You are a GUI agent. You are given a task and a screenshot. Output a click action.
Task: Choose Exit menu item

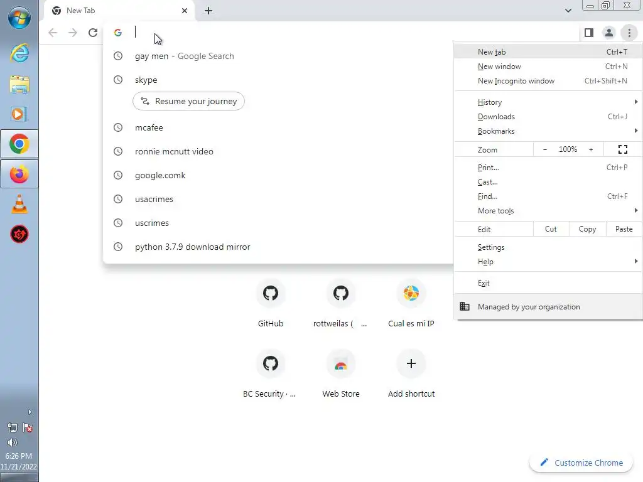coord(548,283)
